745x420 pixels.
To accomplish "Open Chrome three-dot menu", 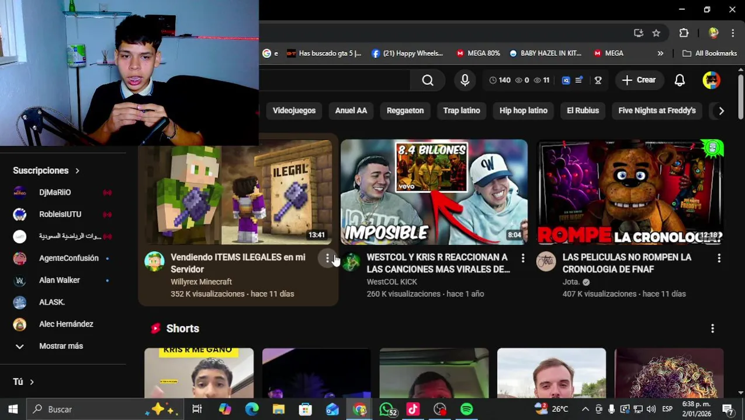I will [733, 33].
